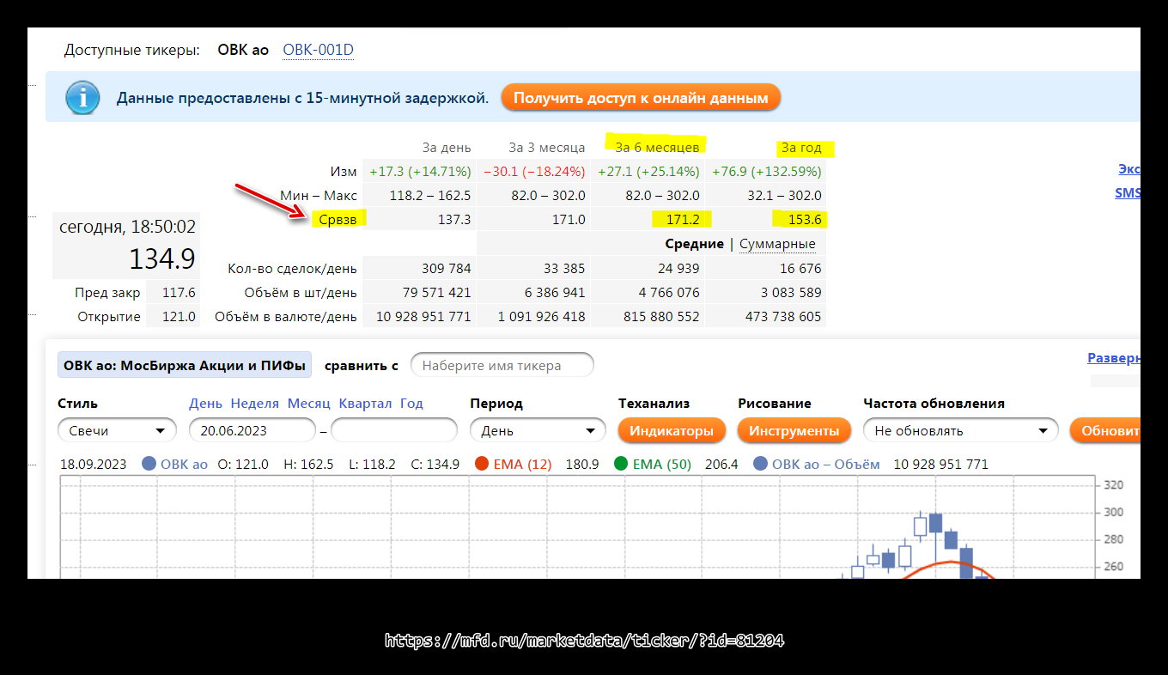Click the 'Кол-во сделок/день' row label

292,269
